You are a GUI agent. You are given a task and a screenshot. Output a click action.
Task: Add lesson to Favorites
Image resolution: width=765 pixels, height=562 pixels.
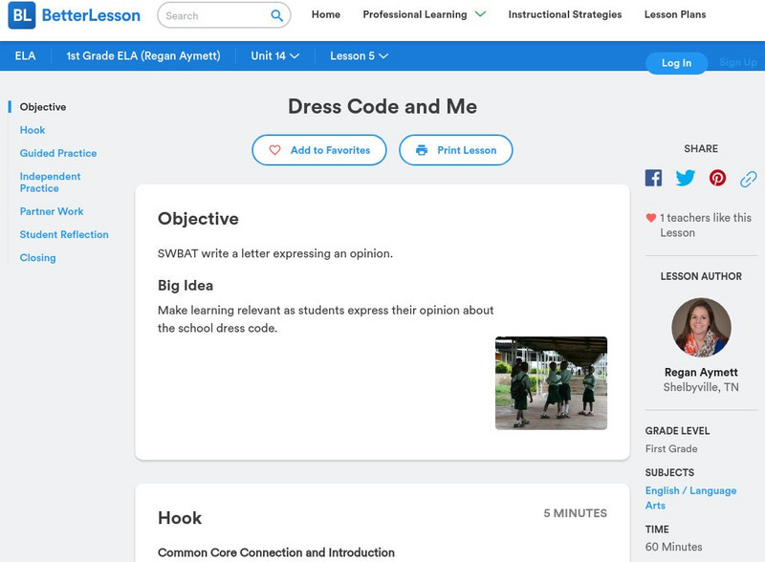318,150
